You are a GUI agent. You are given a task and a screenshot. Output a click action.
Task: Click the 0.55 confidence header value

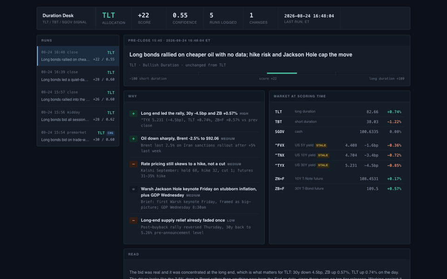point(180,15)
